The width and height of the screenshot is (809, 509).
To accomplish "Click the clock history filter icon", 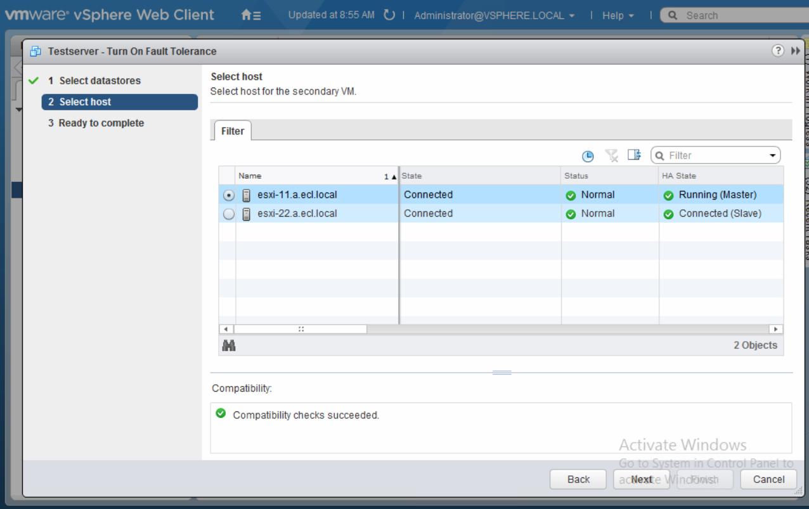I will [588, 155].
